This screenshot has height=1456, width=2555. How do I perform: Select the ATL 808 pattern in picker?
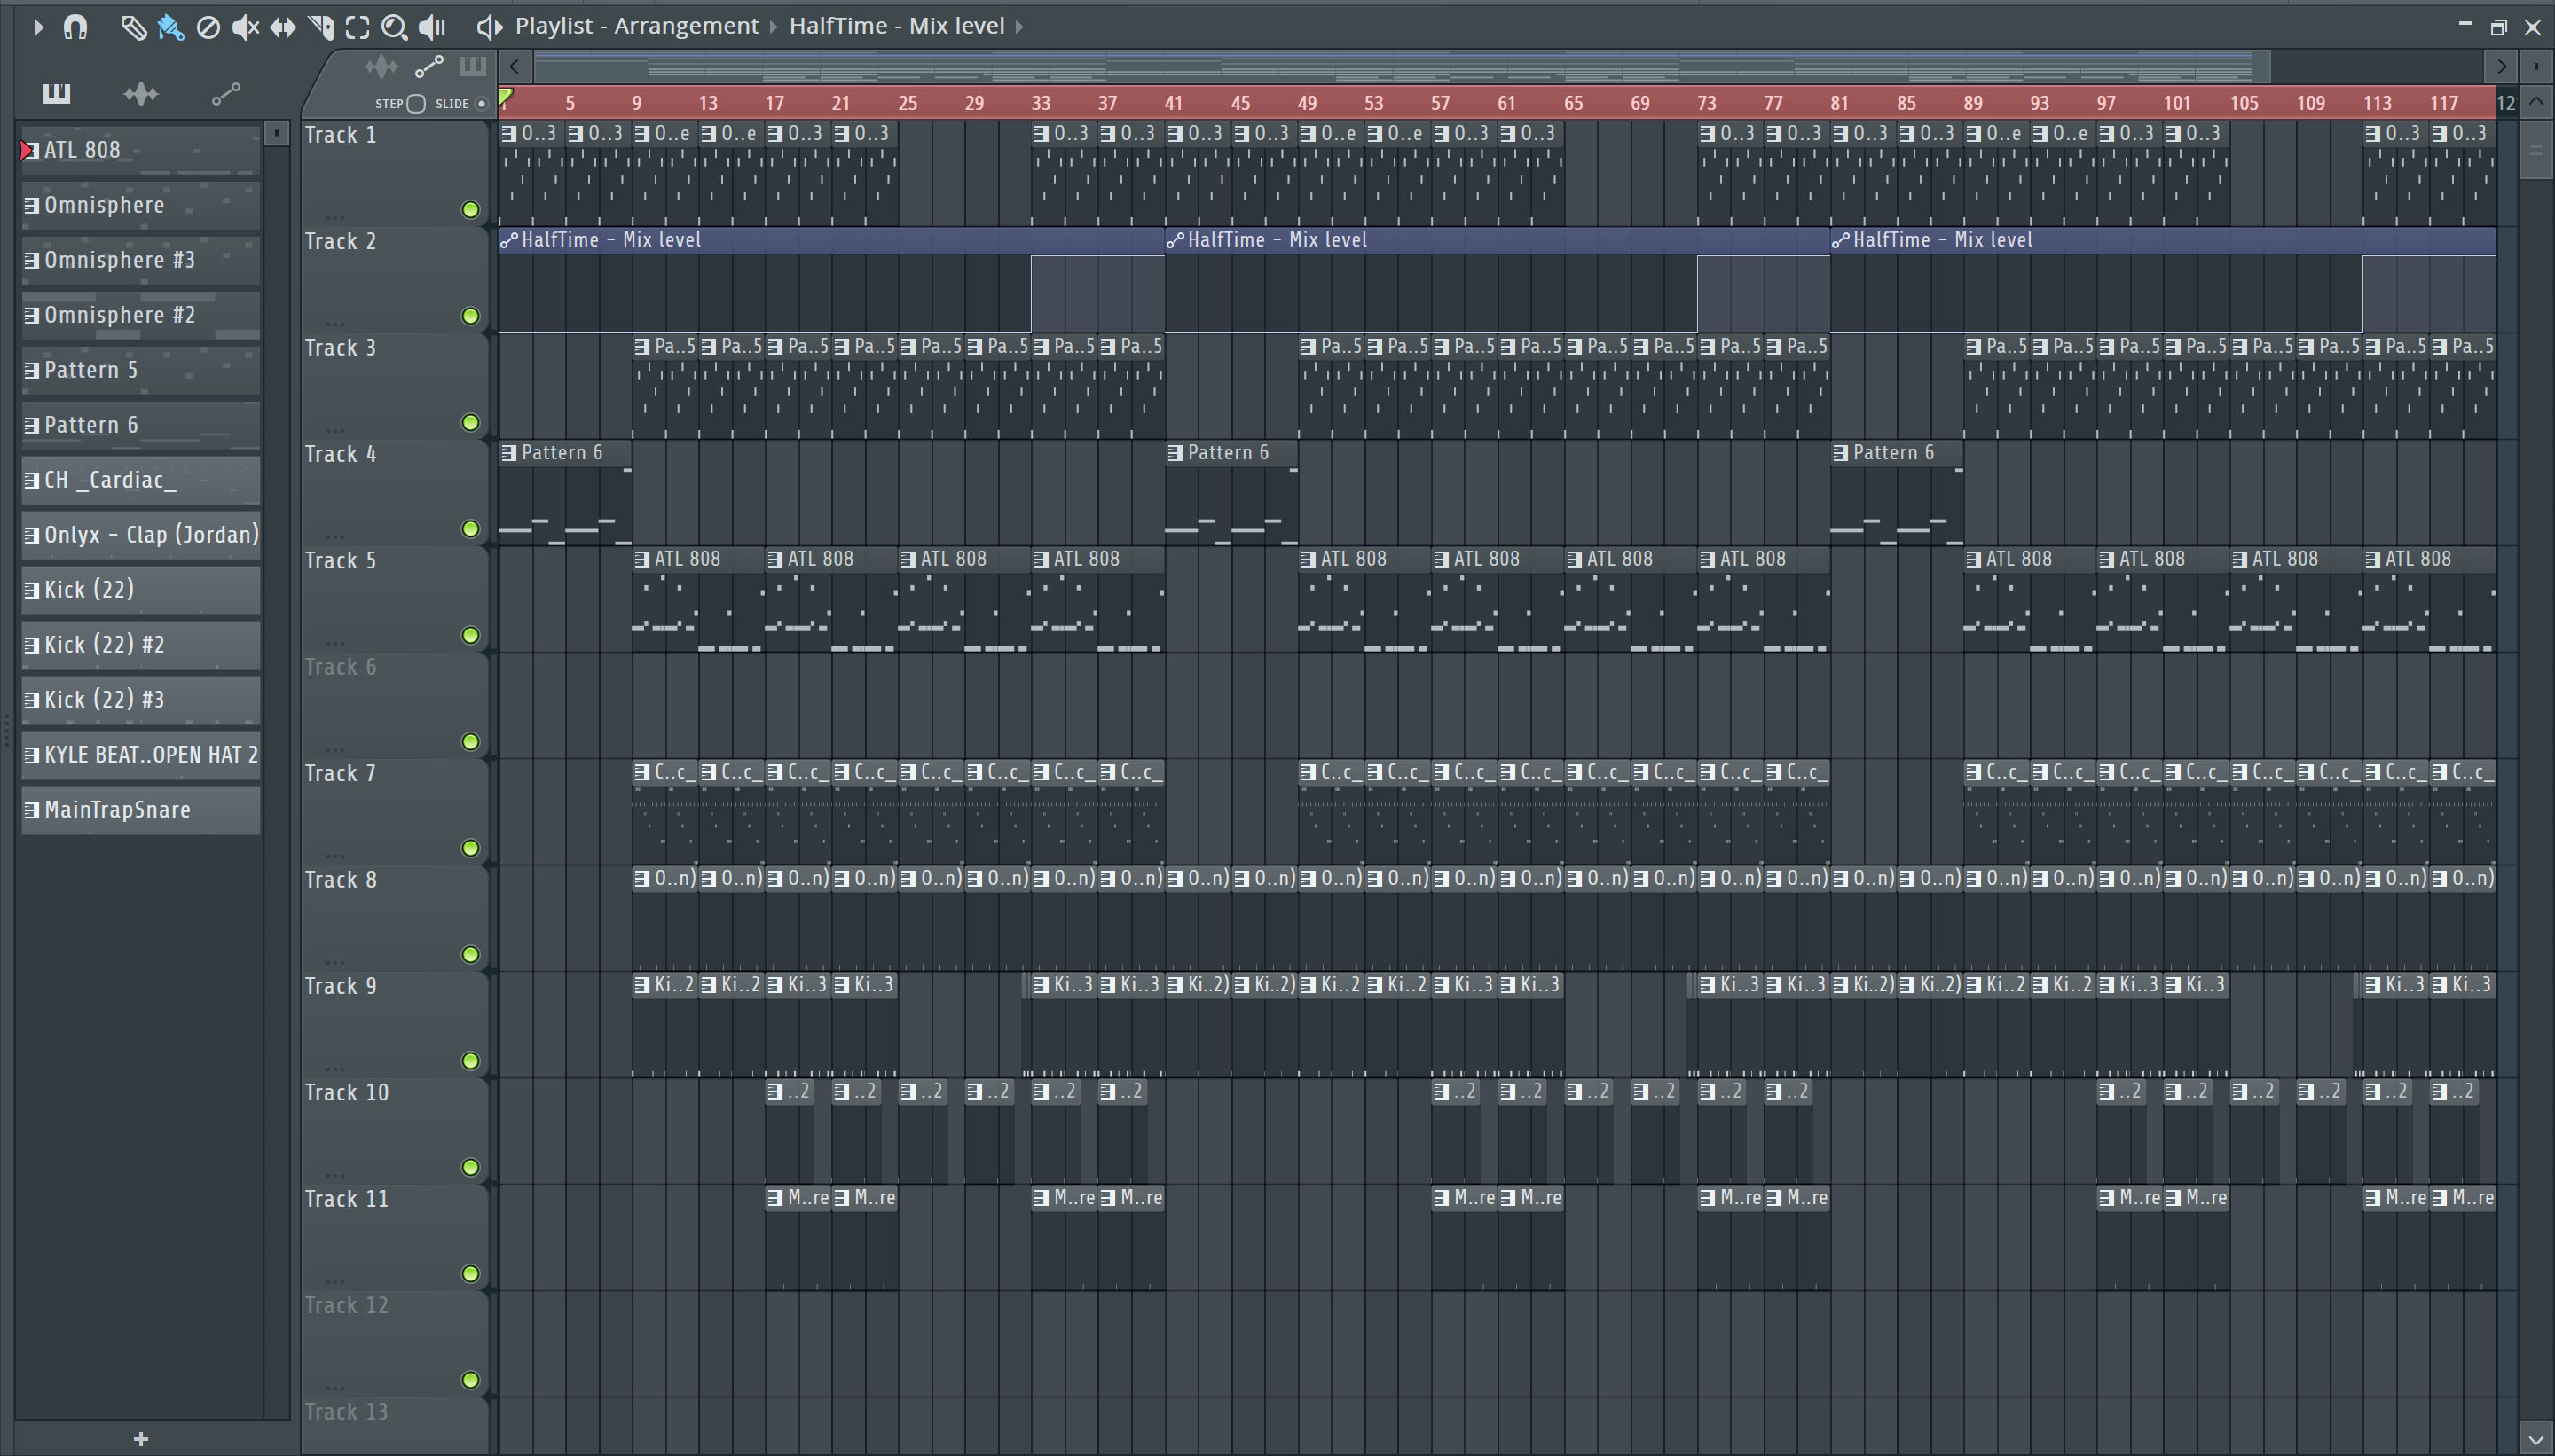(141, 150)
